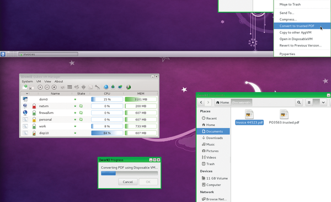Click the Start VM play icon

[40, 87]
